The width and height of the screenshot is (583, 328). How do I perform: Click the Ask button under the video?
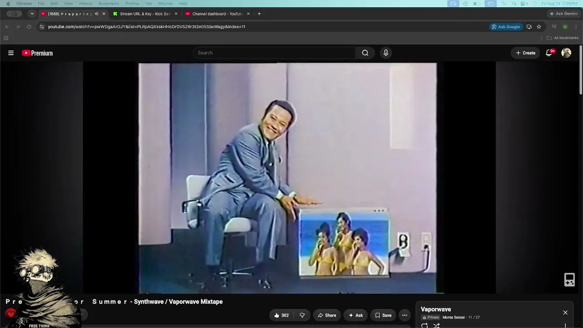[x=356, y=315]
